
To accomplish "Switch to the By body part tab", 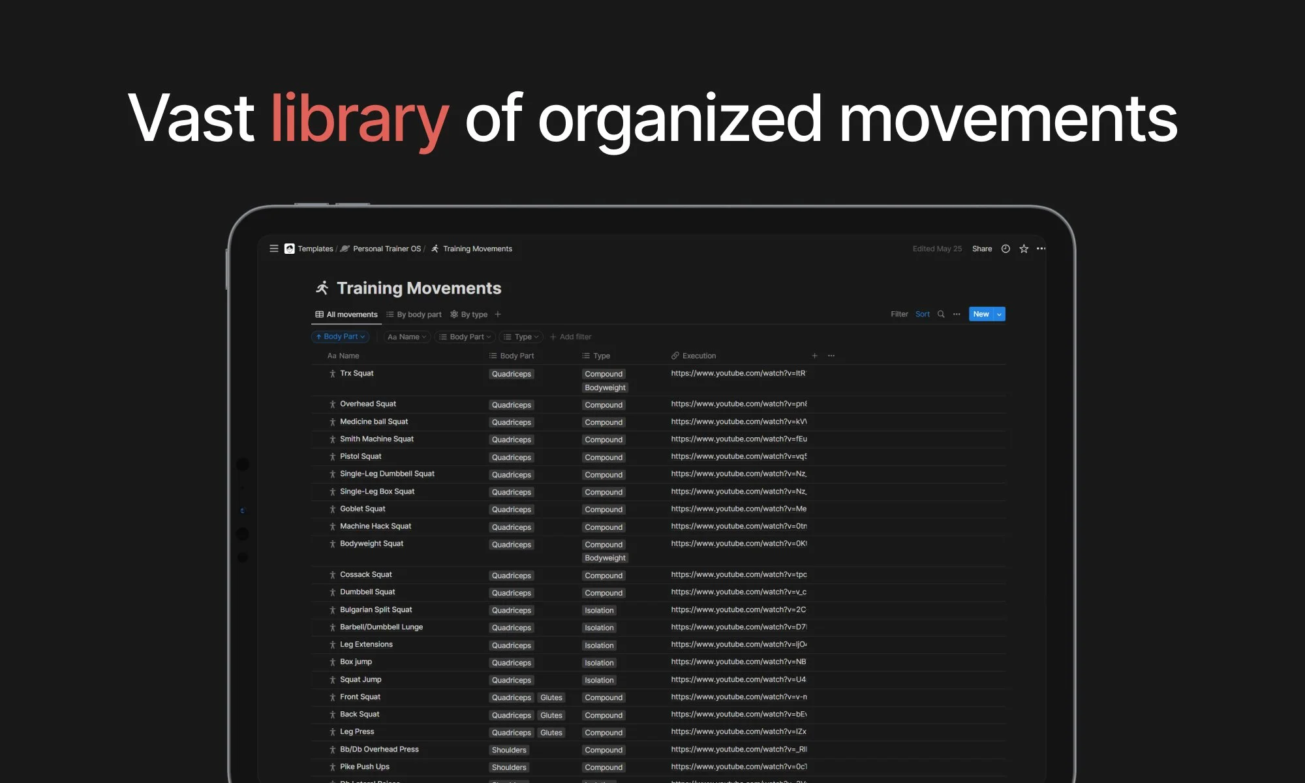I will click(x=414, y=315).
